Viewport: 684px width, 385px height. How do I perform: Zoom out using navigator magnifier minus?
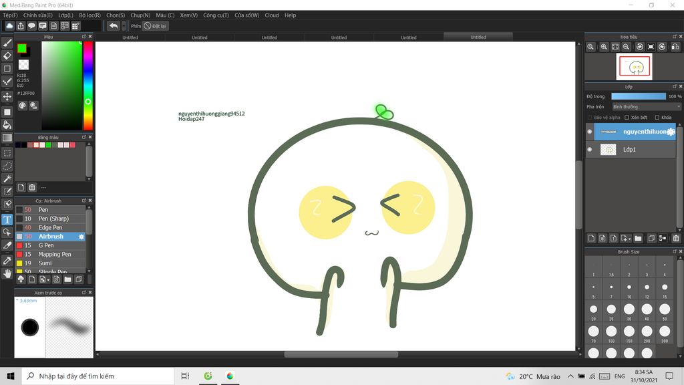[626, 47]
